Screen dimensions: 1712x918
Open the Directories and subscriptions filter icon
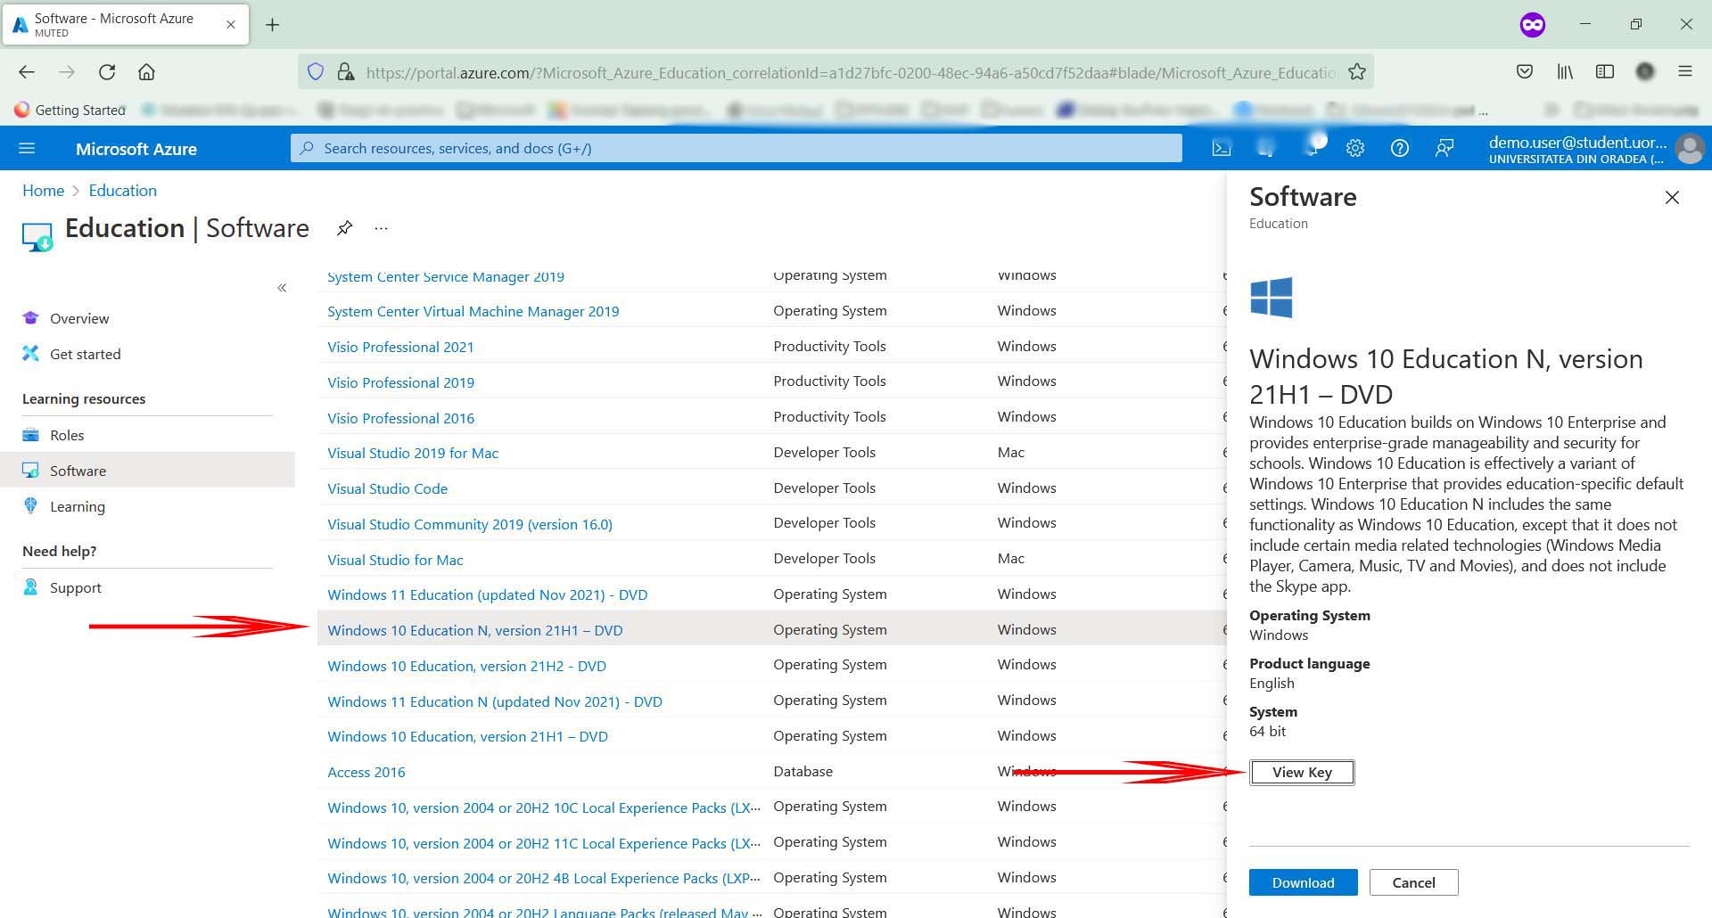coord(1266,148)
